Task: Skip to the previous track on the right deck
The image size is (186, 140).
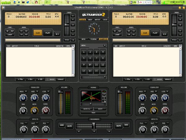Action: [x=129, y=35]
